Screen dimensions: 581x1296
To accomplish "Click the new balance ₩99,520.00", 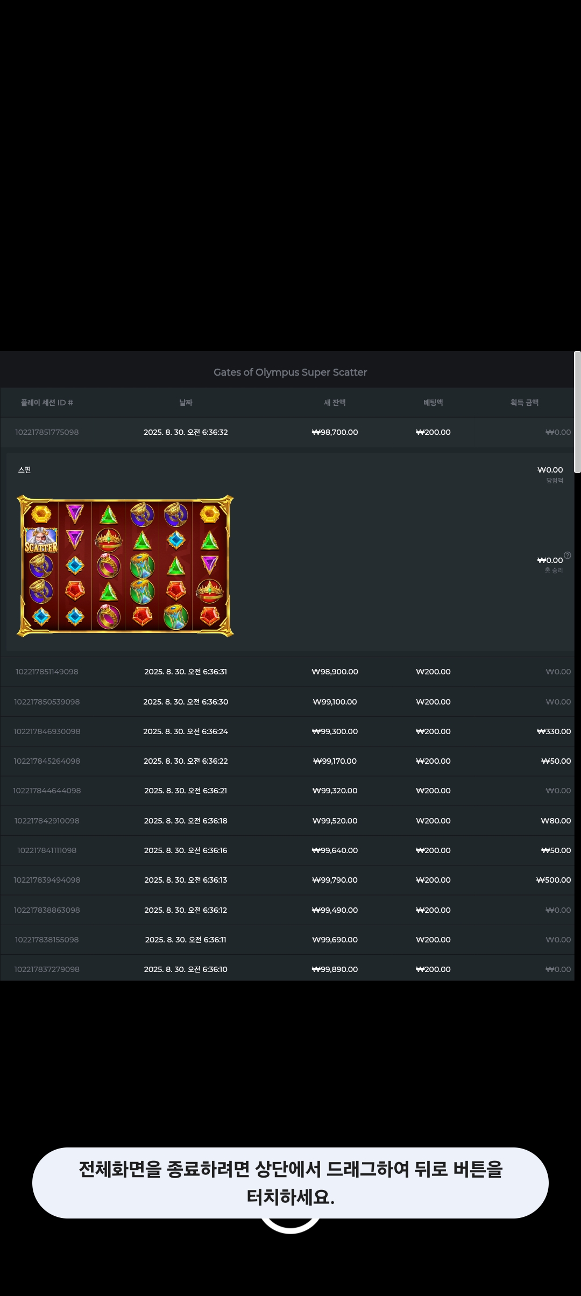I will click(335, 821).
